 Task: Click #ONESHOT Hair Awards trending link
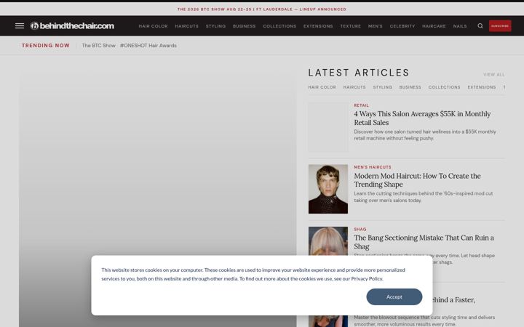coord(148,45)
